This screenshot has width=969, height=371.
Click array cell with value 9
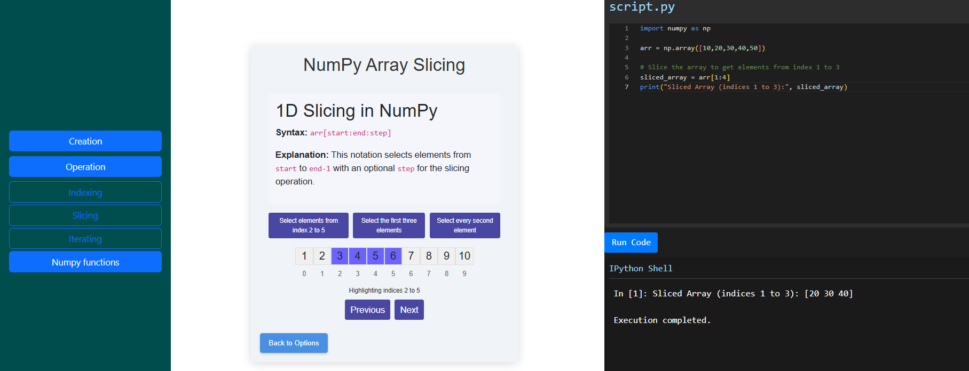[x=447, y=256]
